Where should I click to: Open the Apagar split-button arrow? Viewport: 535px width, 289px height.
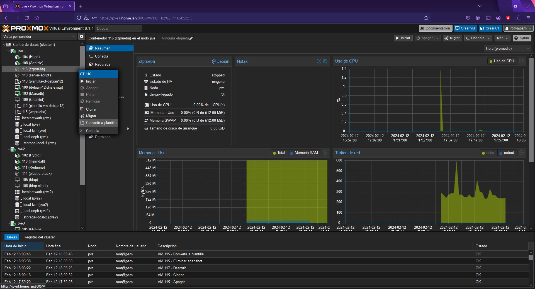pos(437,38)
